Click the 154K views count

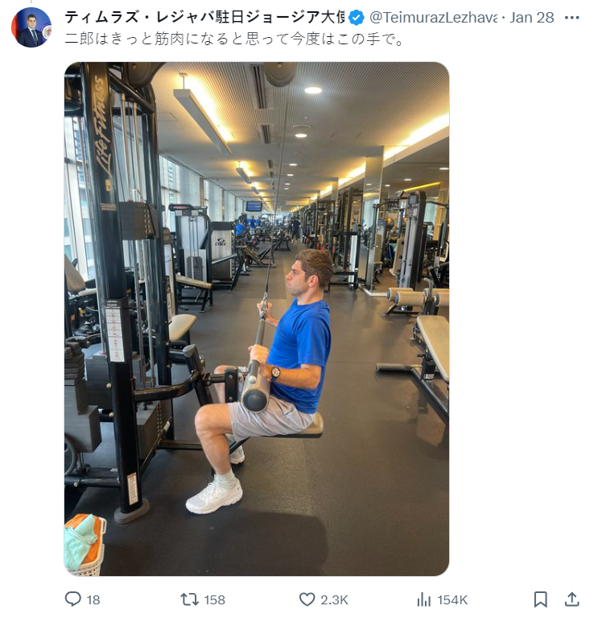click(452, 599)
